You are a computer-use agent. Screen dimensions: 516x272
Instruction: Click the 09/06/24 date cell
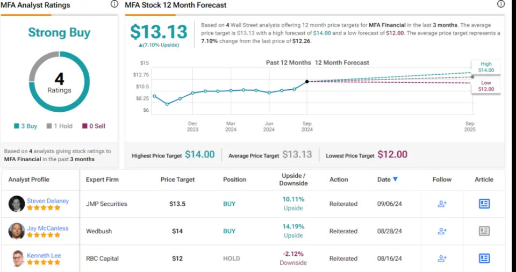pyautogui.click(x=390, y=204)
